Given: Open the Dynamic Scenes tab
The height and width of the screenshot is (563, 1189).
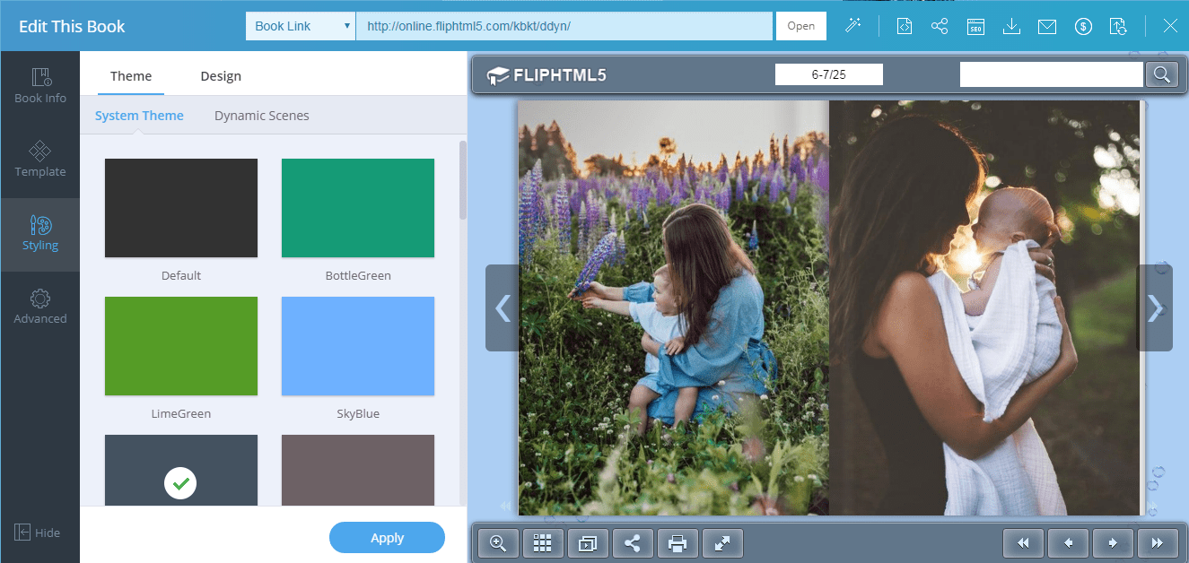Looking at the screenshot, I should (x=261, y=115).
